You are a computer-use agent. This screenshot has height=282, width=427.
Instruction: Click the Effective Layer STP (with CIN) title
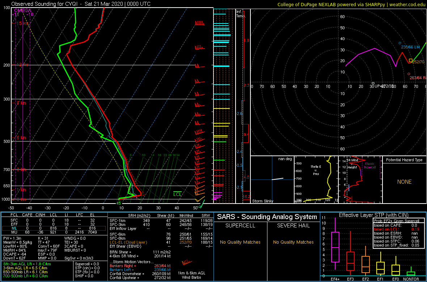[x=373, y=215]
